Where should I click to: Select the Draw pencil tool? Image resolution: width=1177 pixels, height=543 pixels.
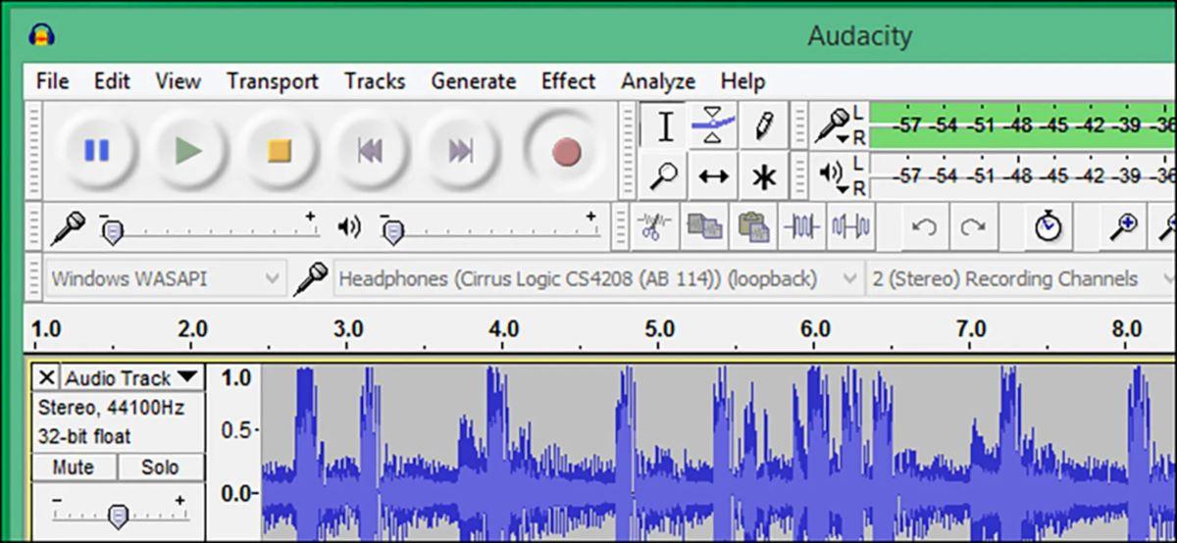[762, 126]
